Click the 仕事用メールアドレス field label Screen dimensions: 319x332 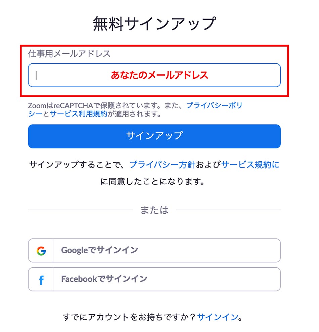(x=70, y=54)
